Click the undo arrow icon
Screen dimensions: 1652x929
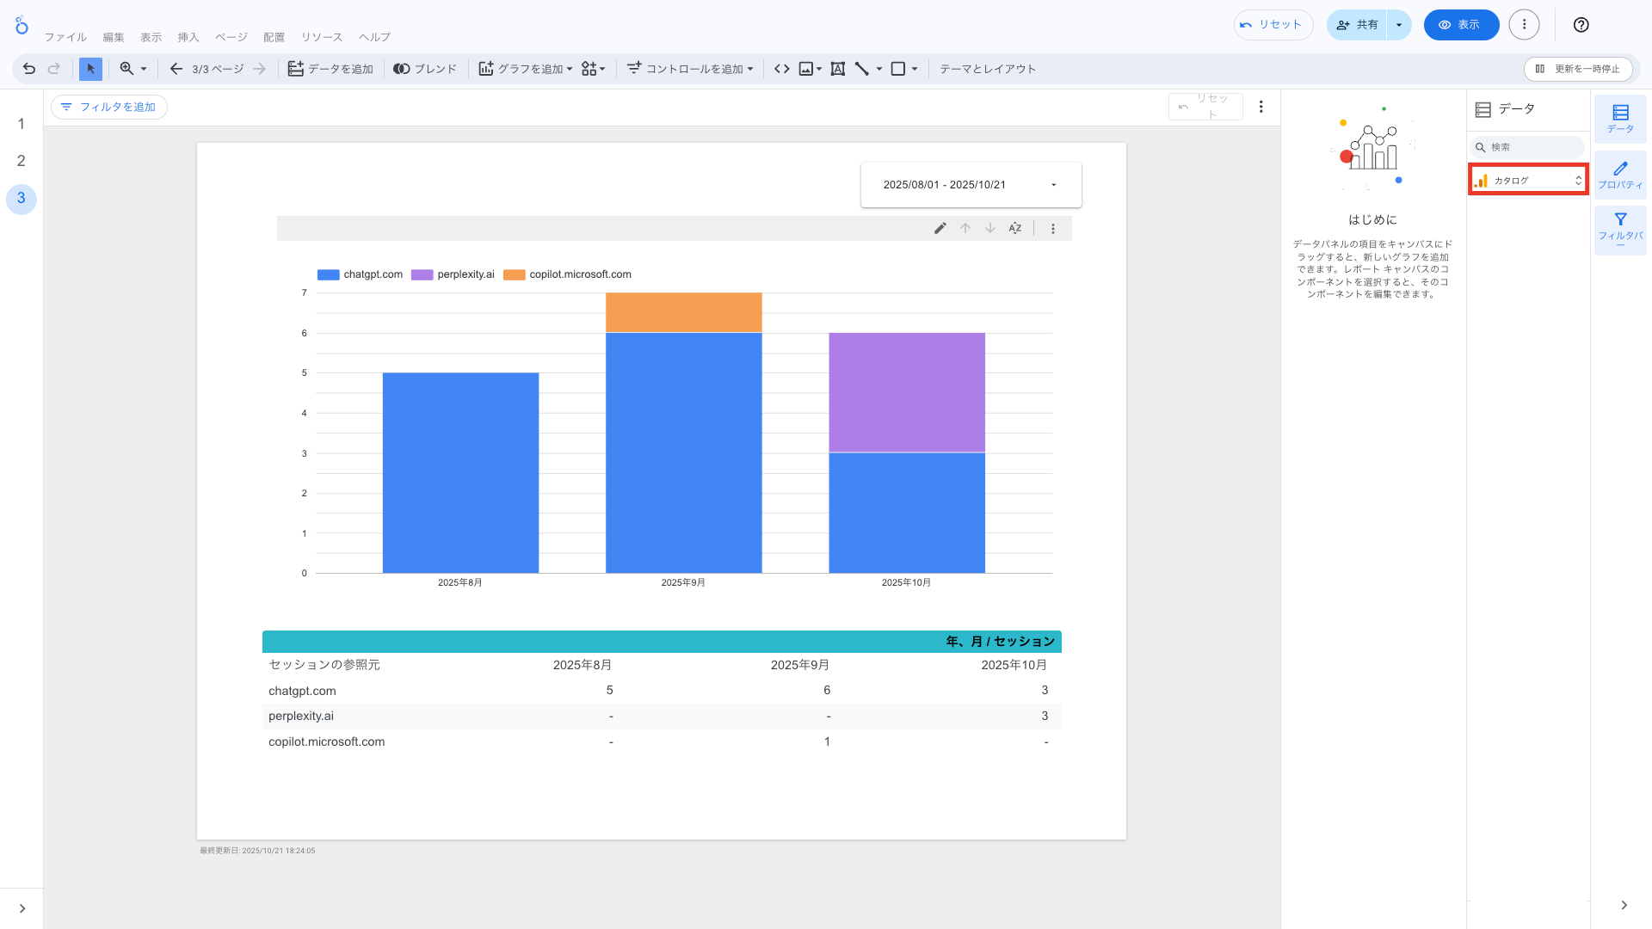point(29,69)
